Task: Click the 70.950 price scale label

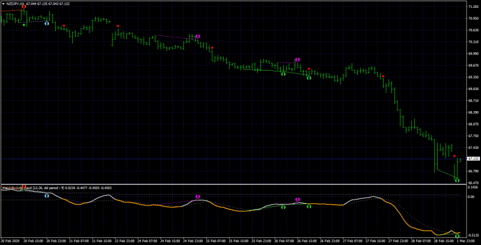Action: pyautogui.click(x=473, y=19)
